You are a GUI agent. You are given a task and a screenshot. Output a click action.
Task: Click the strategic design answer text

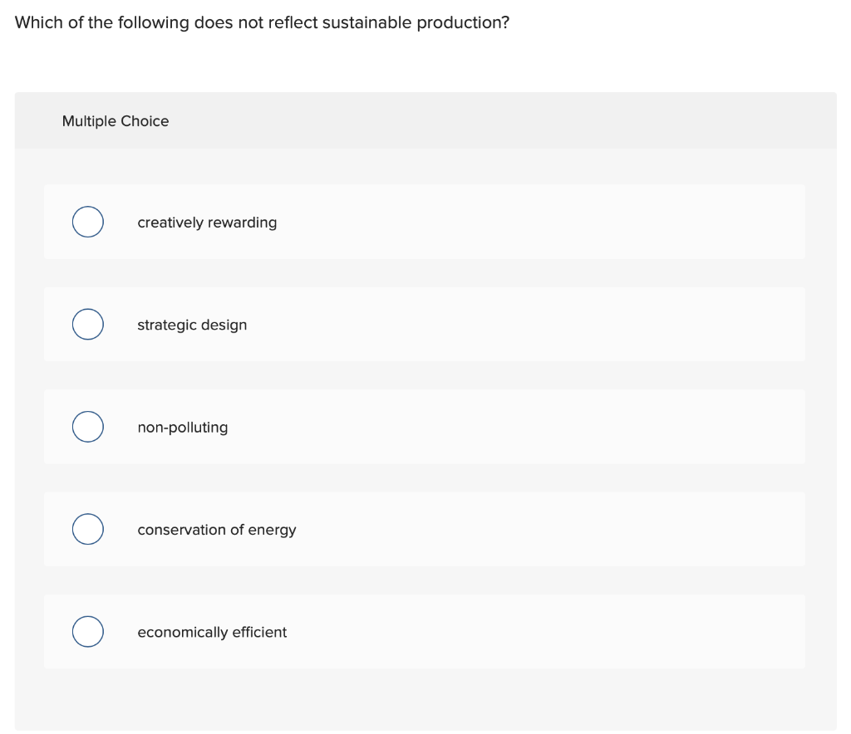pyautogui.click(x=192, y=325)
